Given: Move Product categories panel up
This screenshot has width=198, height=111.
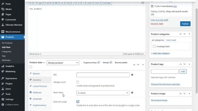Looking at the screenshot, I should (181, 34).
